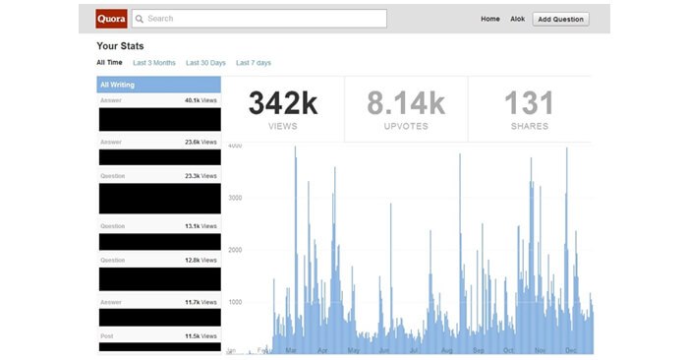This screenshot has width=688, height=360.
Task: Open the Question with 12.8k Views
Action: click(159, 273)
